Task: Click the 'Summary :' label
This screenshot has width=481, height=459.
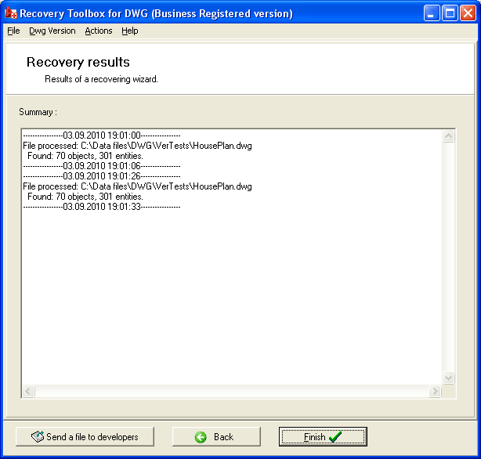Action: pos(38,112)
